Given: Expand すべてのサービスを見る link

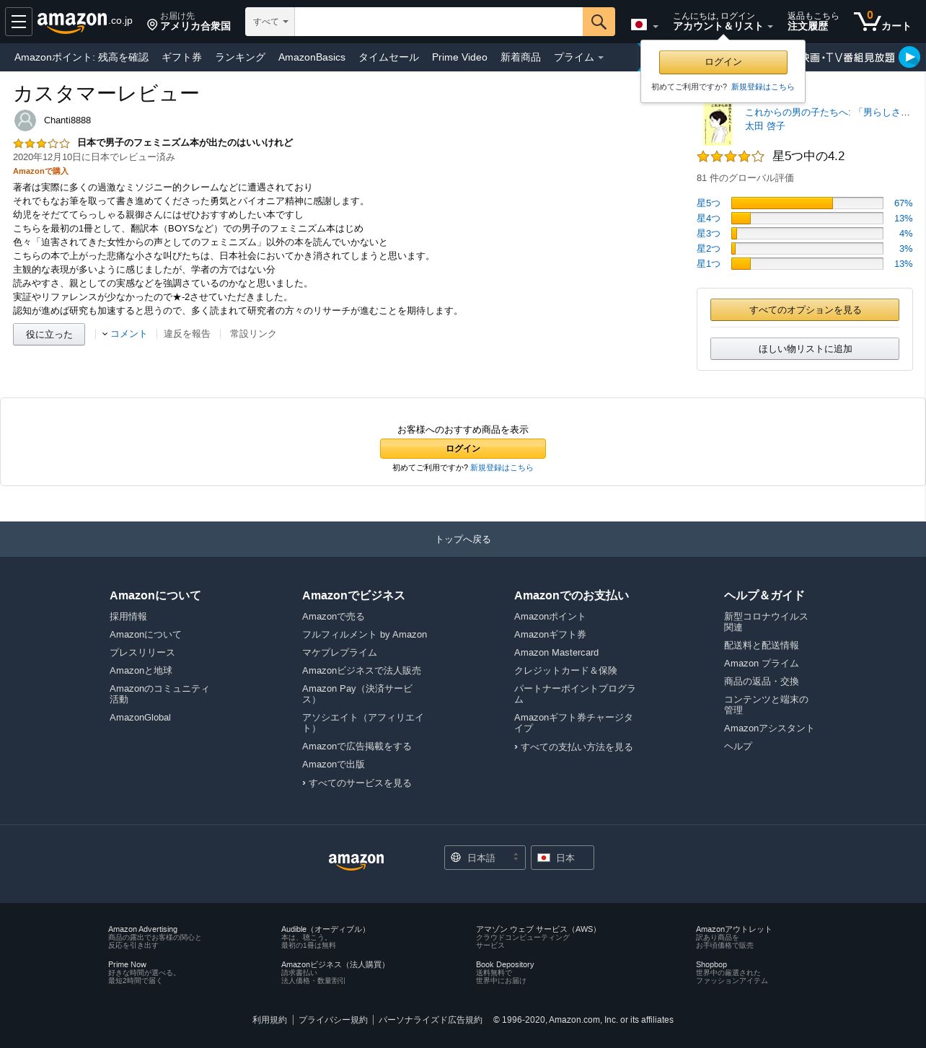Looking at the screenshot, I should click(x=357, y=783).
